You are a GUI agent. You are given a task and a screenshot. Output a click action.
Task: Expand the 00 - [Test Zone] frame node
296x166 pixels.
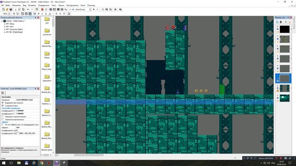[x=5, y=32]
